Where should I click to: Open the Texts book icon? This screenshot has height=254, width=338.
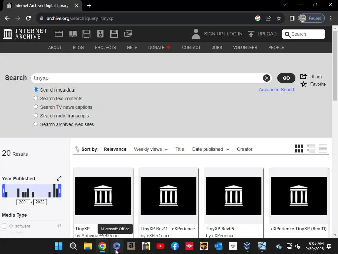(x=72, y=34)
